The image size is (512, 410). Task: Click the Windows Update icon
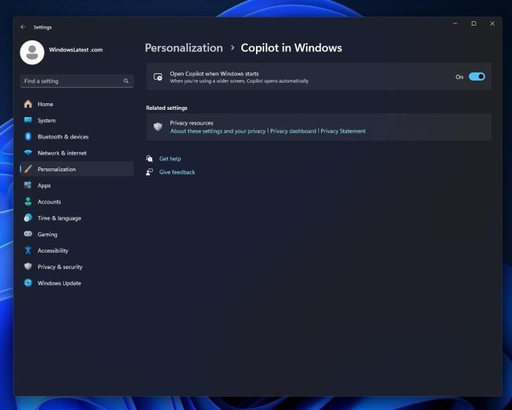(28, 283)
